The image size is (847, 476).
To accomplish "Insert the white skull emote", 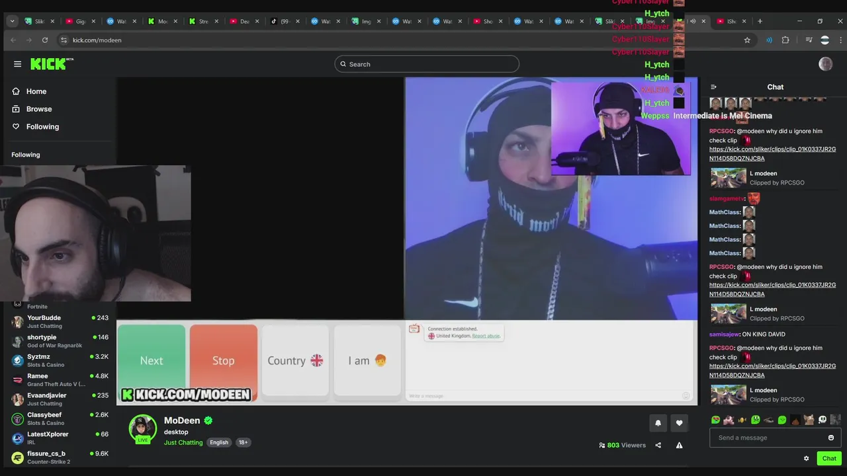I will (822, 420).
